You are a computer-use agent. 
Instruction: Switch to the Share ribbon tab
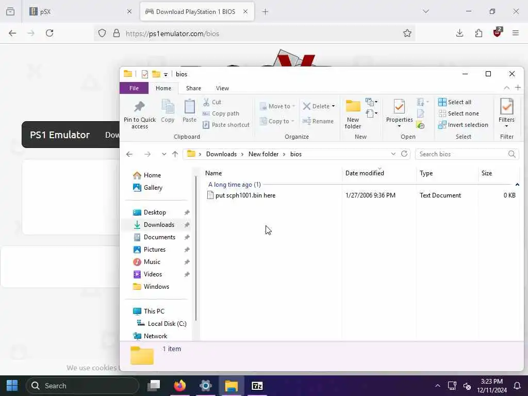[x=193, y=88]
